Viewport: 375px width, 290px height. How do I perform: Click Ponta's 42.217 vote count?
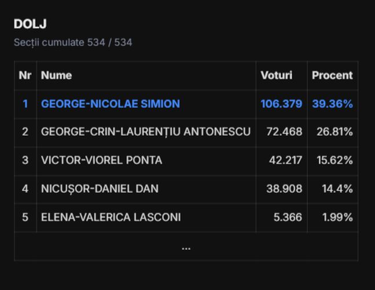pos(285,160)
